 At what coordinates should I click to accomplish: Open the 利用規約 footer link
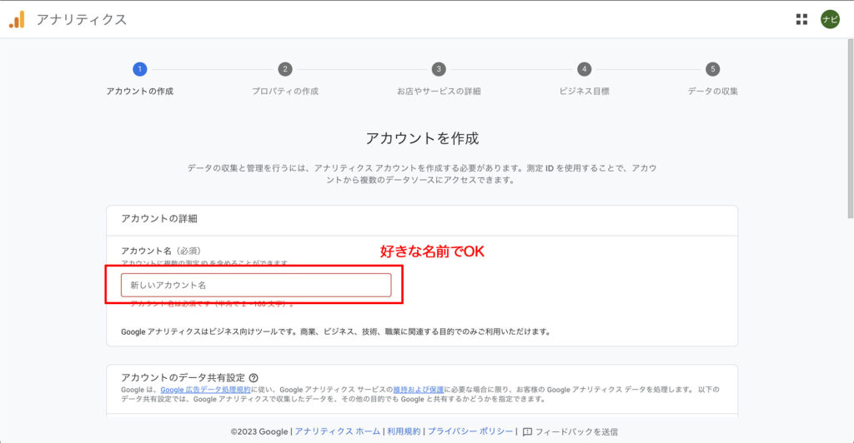click(404, 431)
